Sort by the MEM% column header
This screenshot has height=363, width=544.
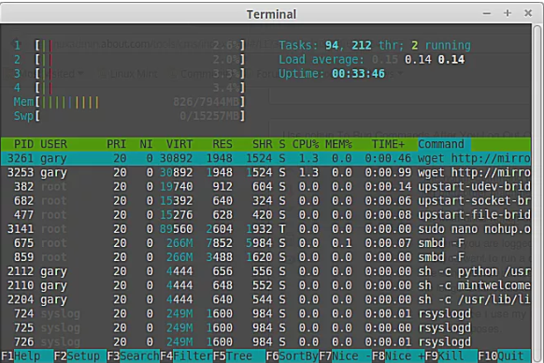pos(338,144)
